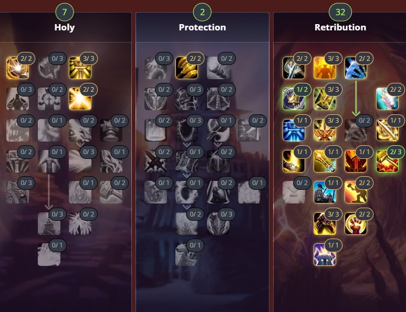Viewport: 406px width, 312px height.
Task: Select the helmeted knight capstone talent in Protection
Action: coord(186,255)
